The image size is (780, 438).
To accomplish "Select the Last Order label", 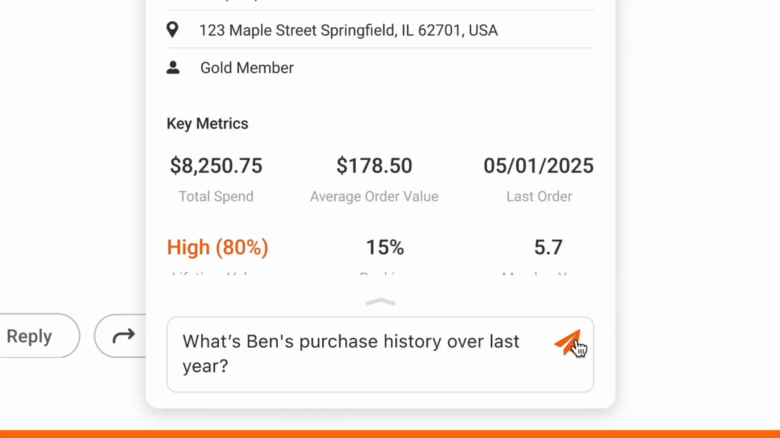I will [539, 197].
